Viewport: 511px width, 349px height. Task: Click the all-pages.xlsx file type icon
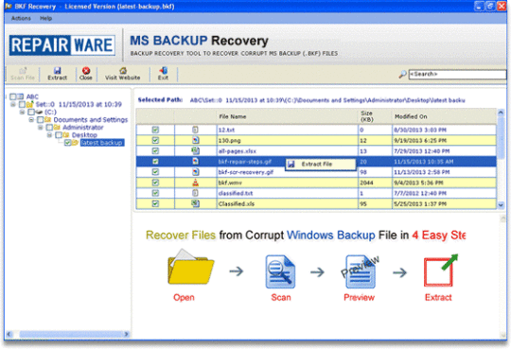[195, 150]
